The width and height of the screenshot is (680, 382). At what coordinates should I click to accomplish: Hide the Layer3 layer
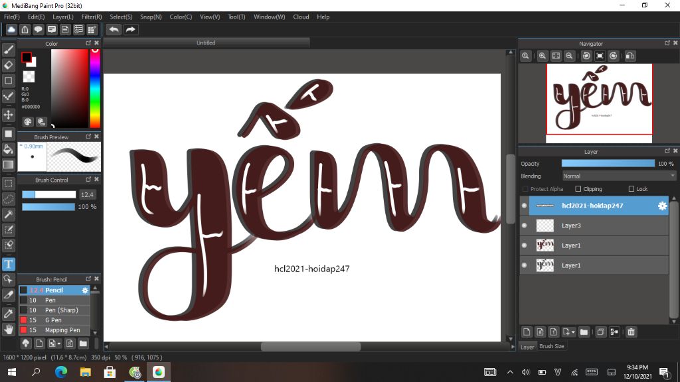coord(525,225)
